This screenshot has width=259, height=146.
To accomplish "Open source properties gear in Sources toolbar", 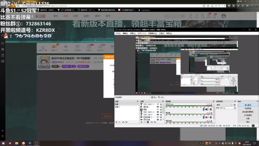I will tap(148, 122).
